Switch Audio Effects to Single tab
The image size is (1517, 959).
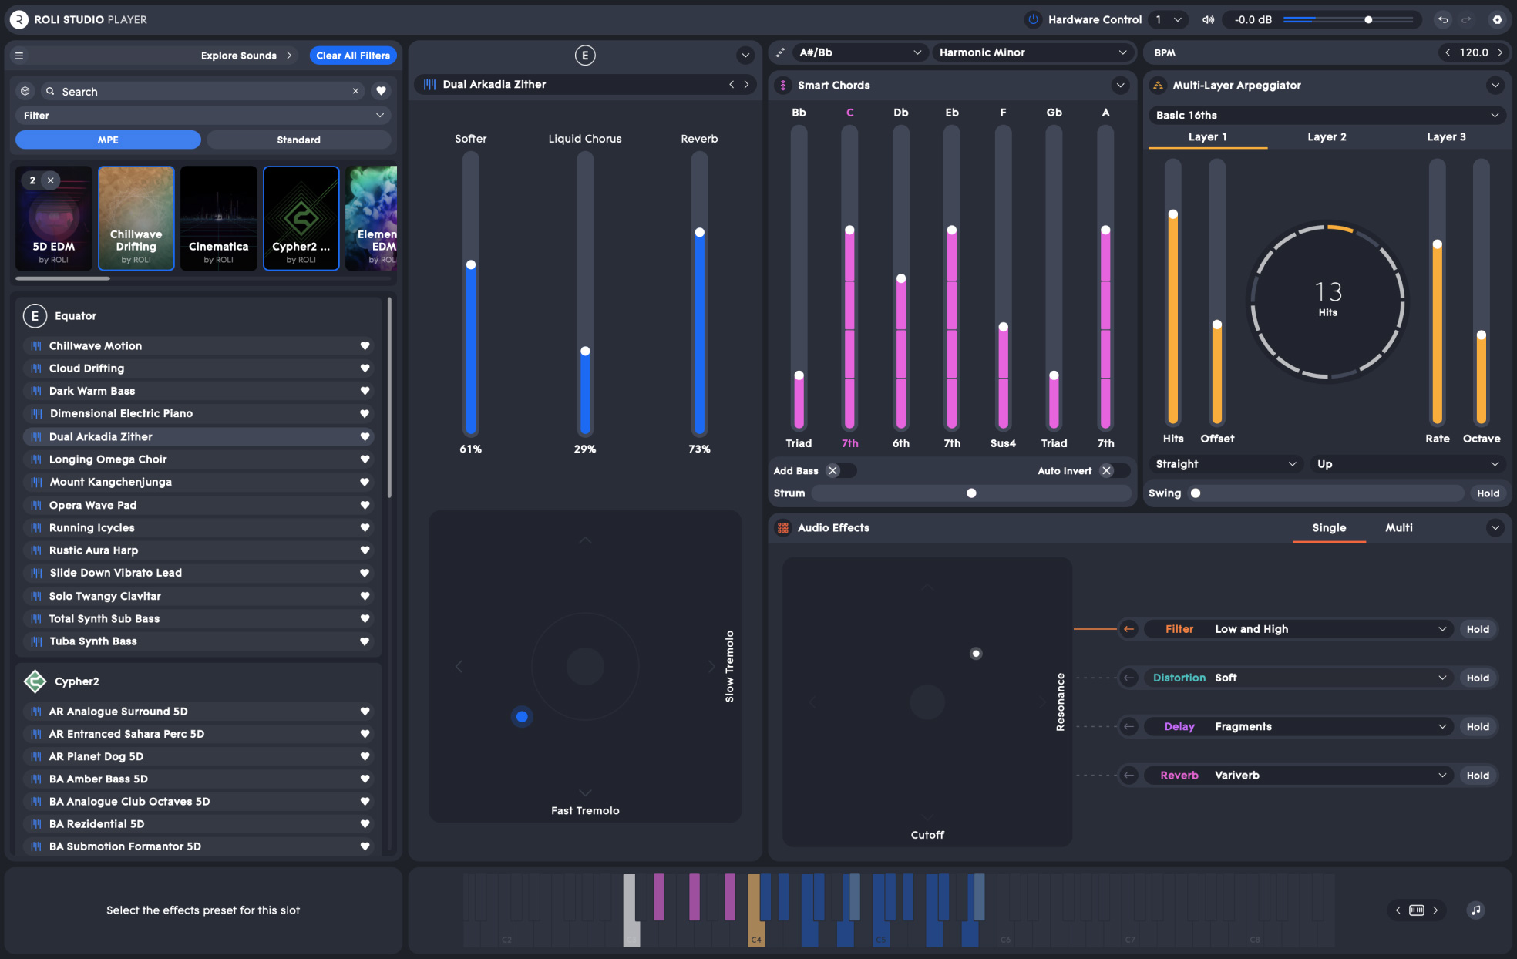pyautogui.click(x=1329, y=528)
